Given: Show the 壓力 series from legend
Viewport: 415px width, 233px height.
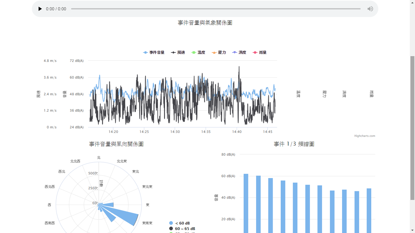Looking at the screenshot, I should tap(219, 52).
